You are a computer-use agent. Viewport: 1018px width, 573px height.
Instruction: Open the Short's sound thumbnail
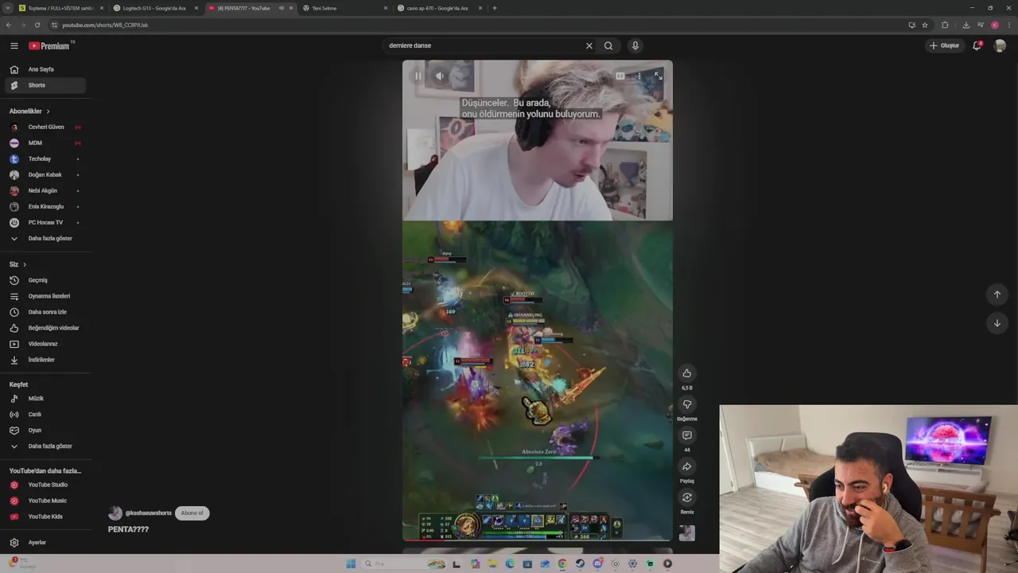click(687, 532)
